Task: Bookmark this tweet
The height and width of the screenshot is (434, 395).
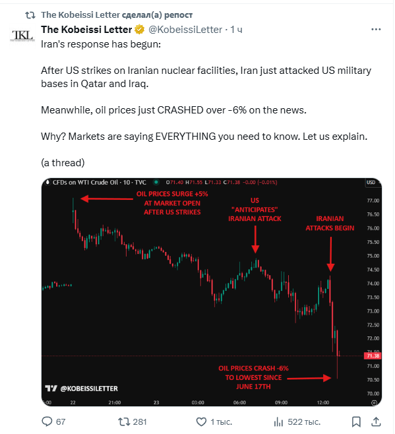Action: pos(356,422)
